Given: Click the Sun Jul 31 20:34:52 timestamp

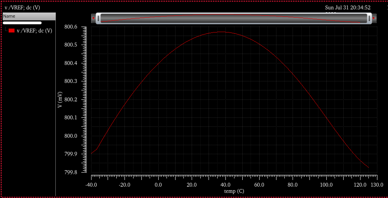Looking at the screenshot, I should (348, 8).
